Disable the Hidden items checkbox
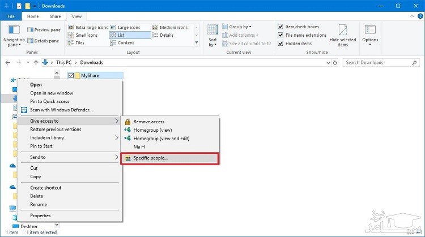 click(x=280, y=44)
